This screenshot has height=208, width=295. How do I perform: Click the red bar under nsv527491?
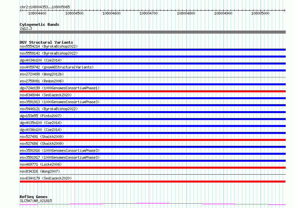(152, 140)
